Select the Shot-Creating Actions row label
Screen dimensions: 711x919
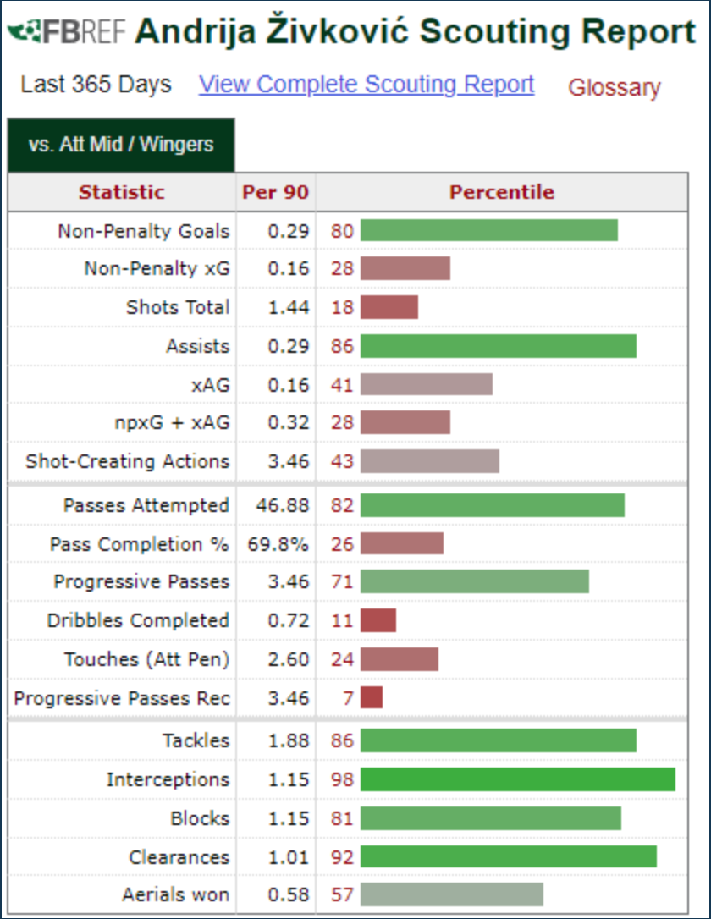(127, 461)
